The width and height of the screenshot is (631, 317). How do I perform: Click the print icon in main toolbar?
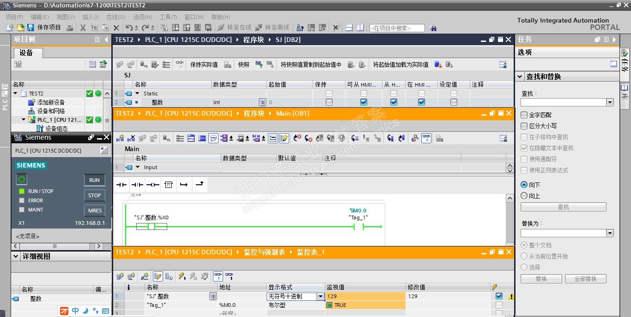(x=70, y=28)
